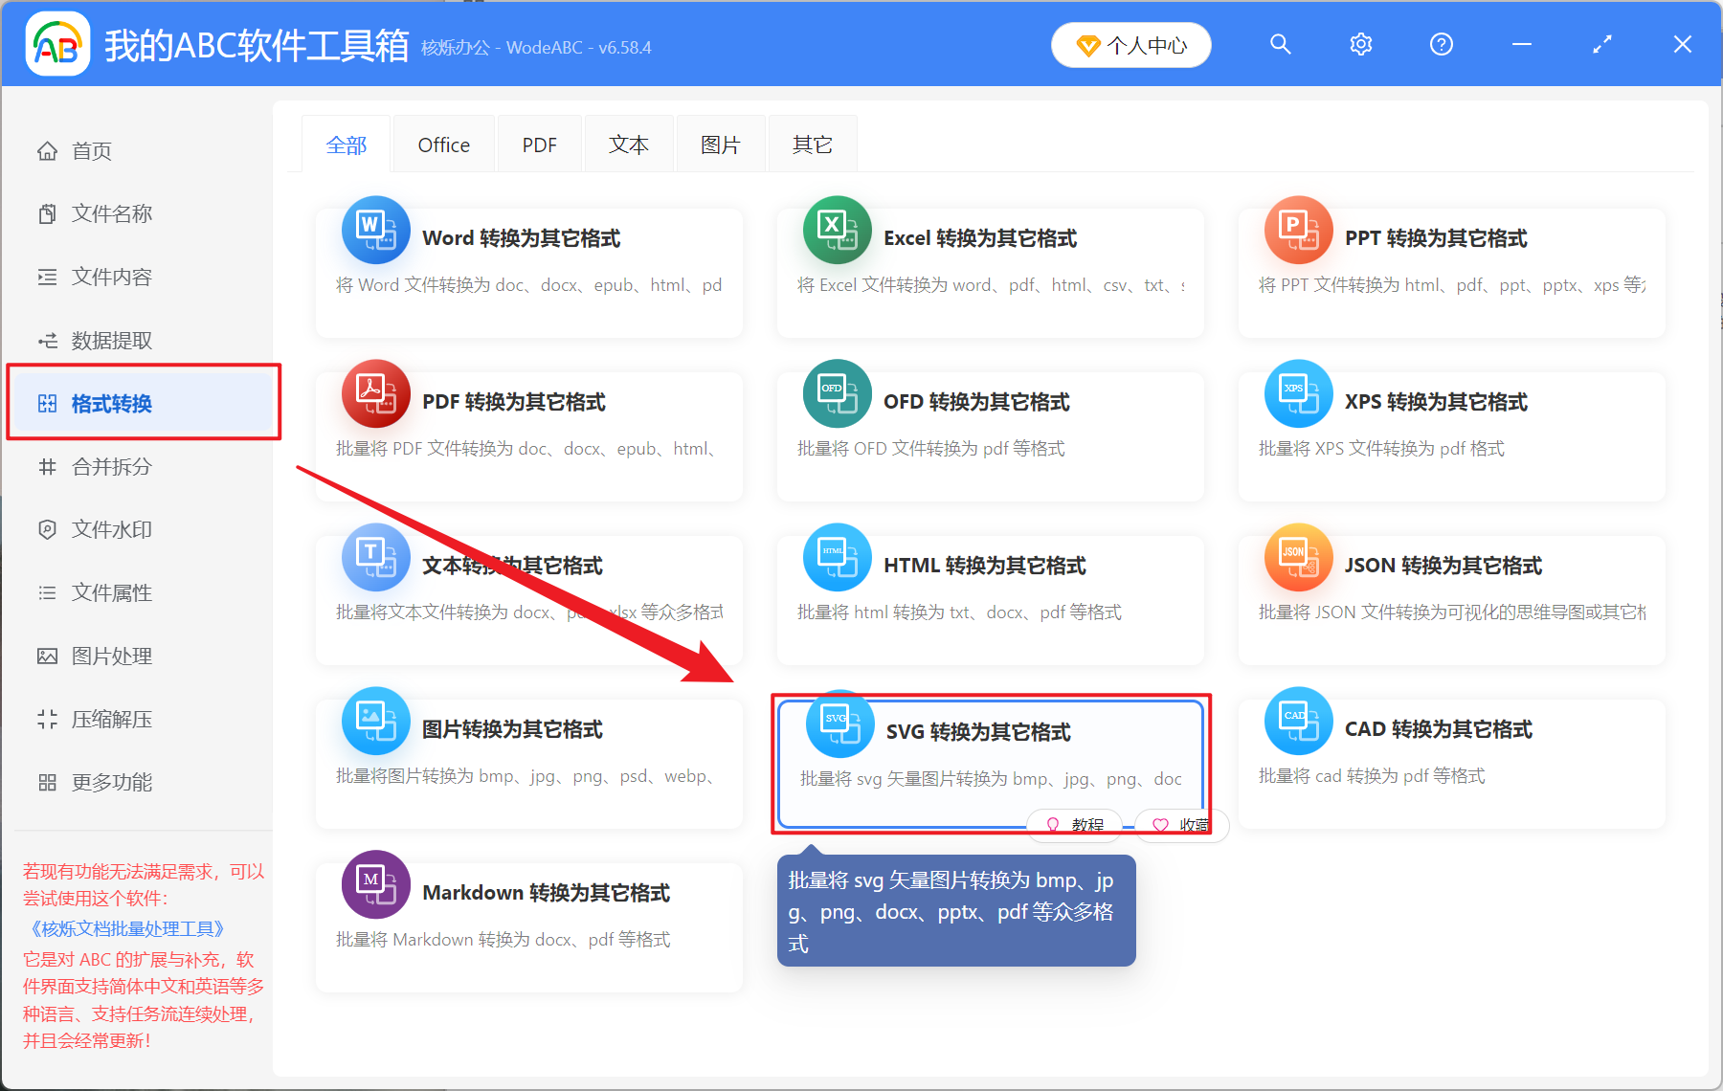
Task: Open the CAD conversion tool icon
Action: 1298,721
